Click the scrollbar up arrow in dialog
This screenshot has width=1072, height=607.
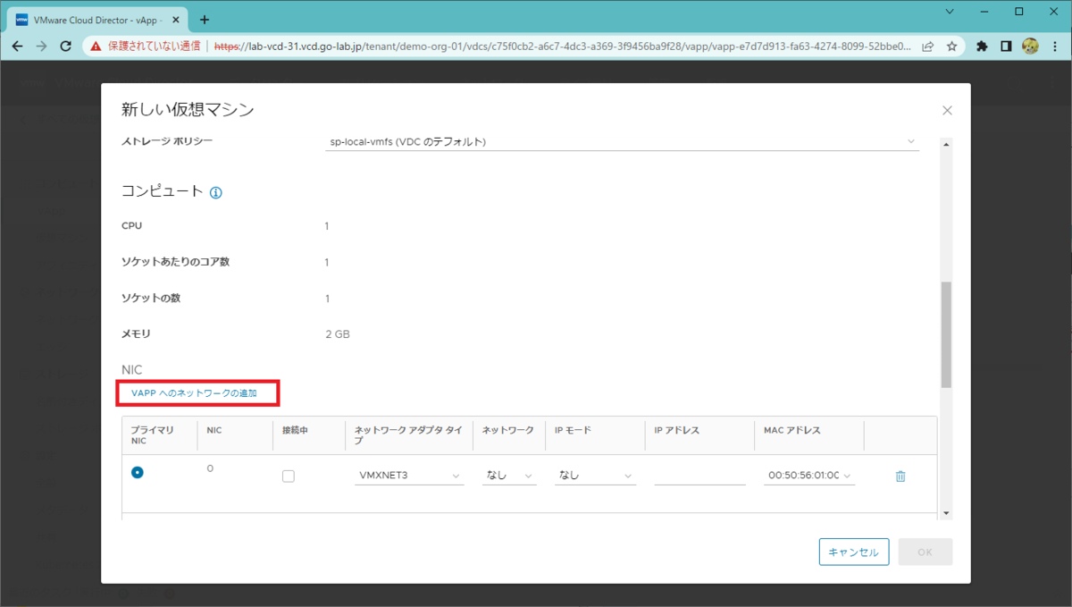pos(946,143)
